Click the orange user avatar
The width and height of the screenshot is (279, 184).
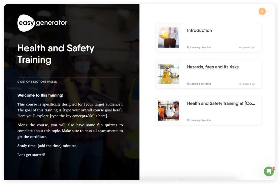click(262, 11)
